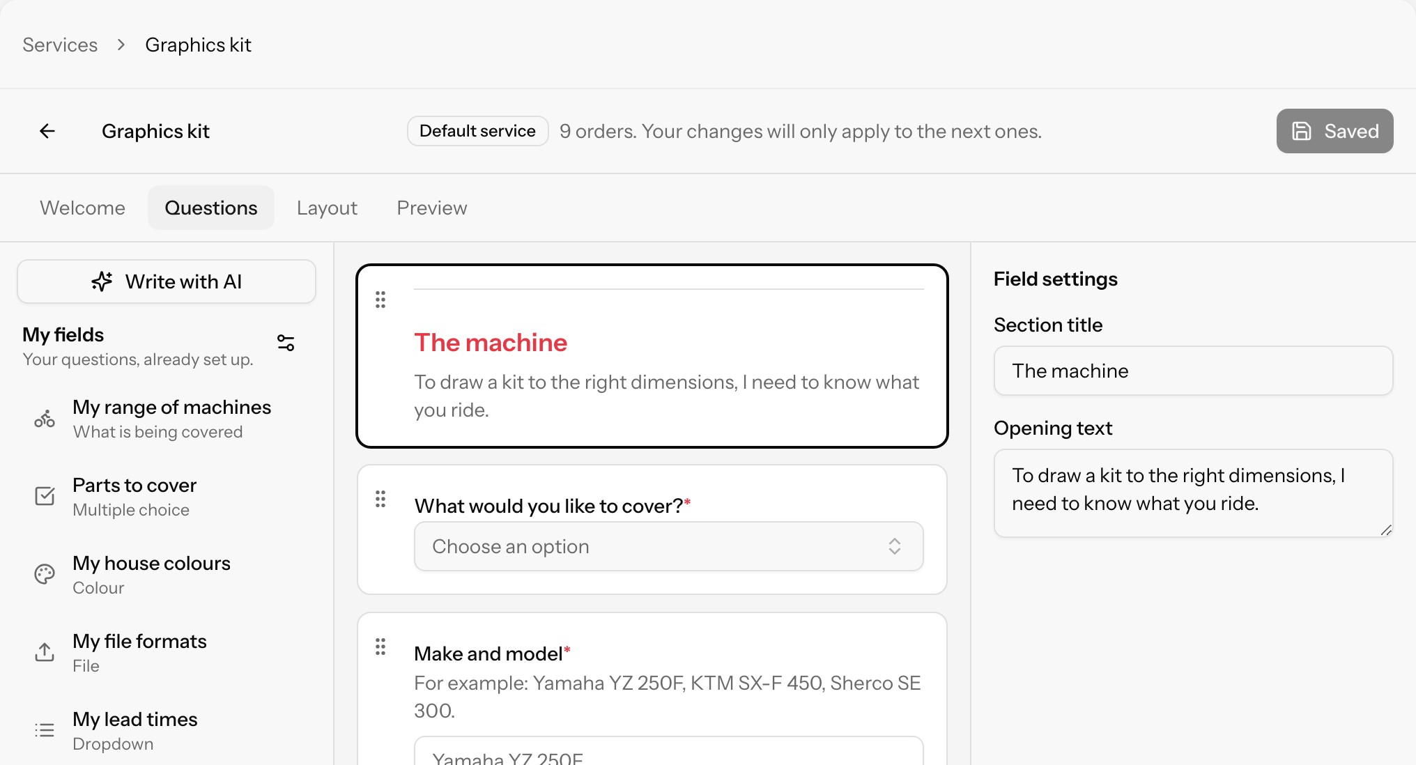Open the Welcome tab

click(x=82, y=208)
